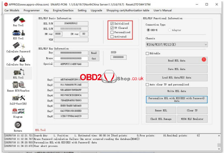Click the Key7 value field
This screenshot has width=224, height=153.
pos(71,111)
